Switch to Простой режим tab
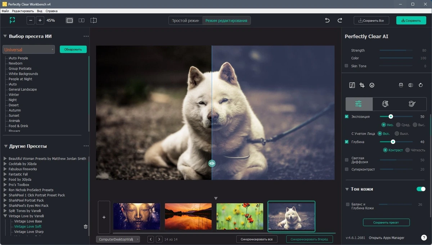This screenshot has width=432, height=245. pyautogui.click(x=185, y=21)
